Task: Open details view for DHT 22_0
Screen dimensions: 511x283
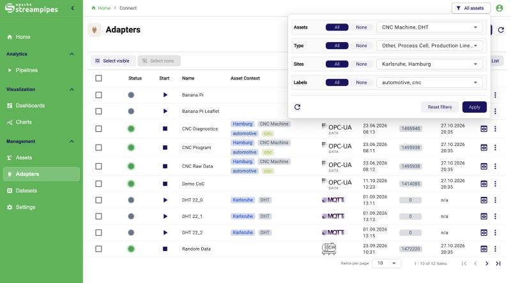Action: (x=484, y=200)
